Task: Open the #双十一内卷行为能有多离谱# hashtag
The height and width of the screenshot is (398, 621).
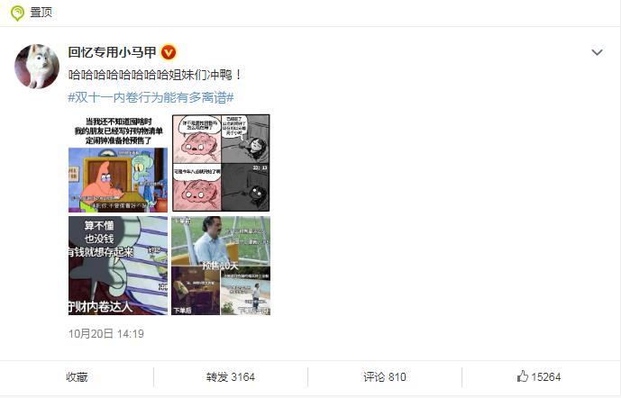Action: (151, 97)
